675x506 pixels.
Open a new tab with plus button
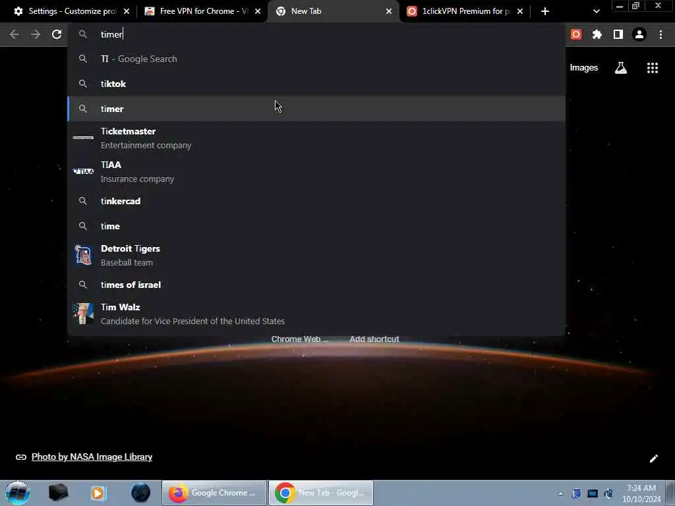click(545, 11)
